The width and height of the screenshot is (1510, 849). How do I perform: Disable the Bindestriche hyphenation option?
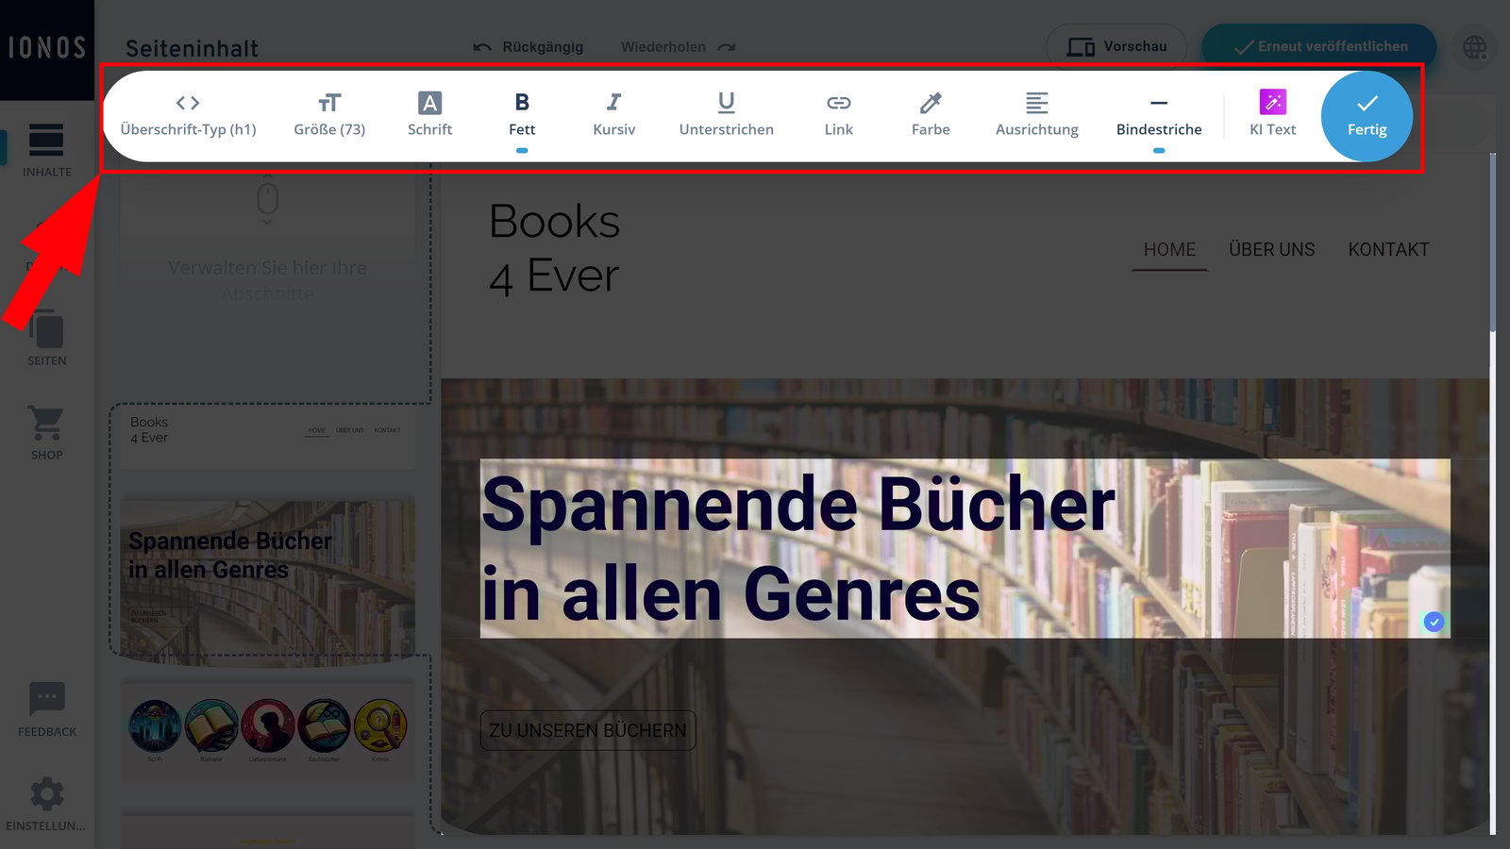pyautogui.click(x=1159, y=113)
